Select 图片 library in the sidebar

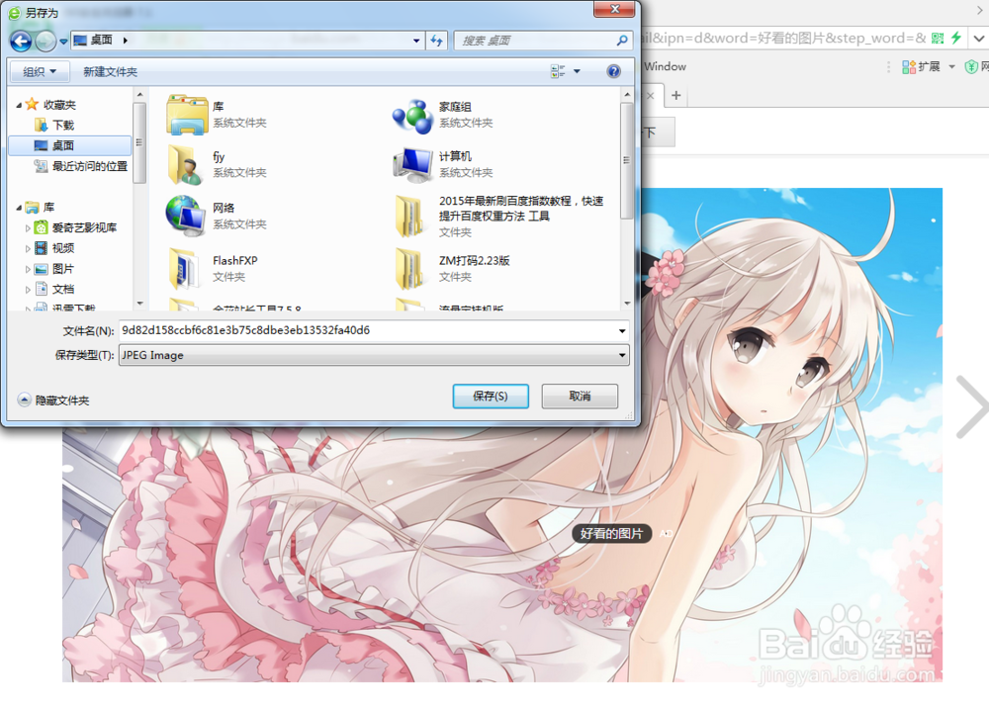54,269
